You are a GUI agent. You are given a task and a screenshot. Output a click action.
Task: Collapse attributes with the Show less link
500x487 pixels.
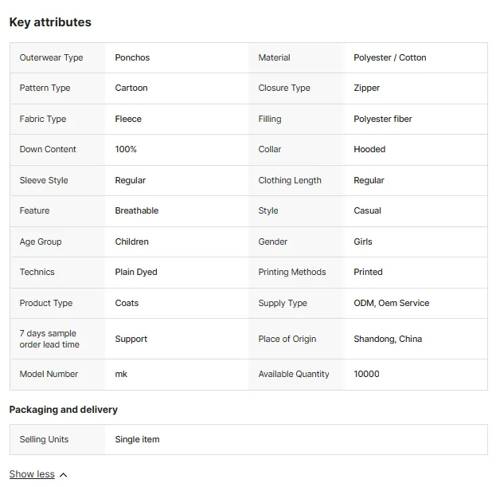click(32, 474)
